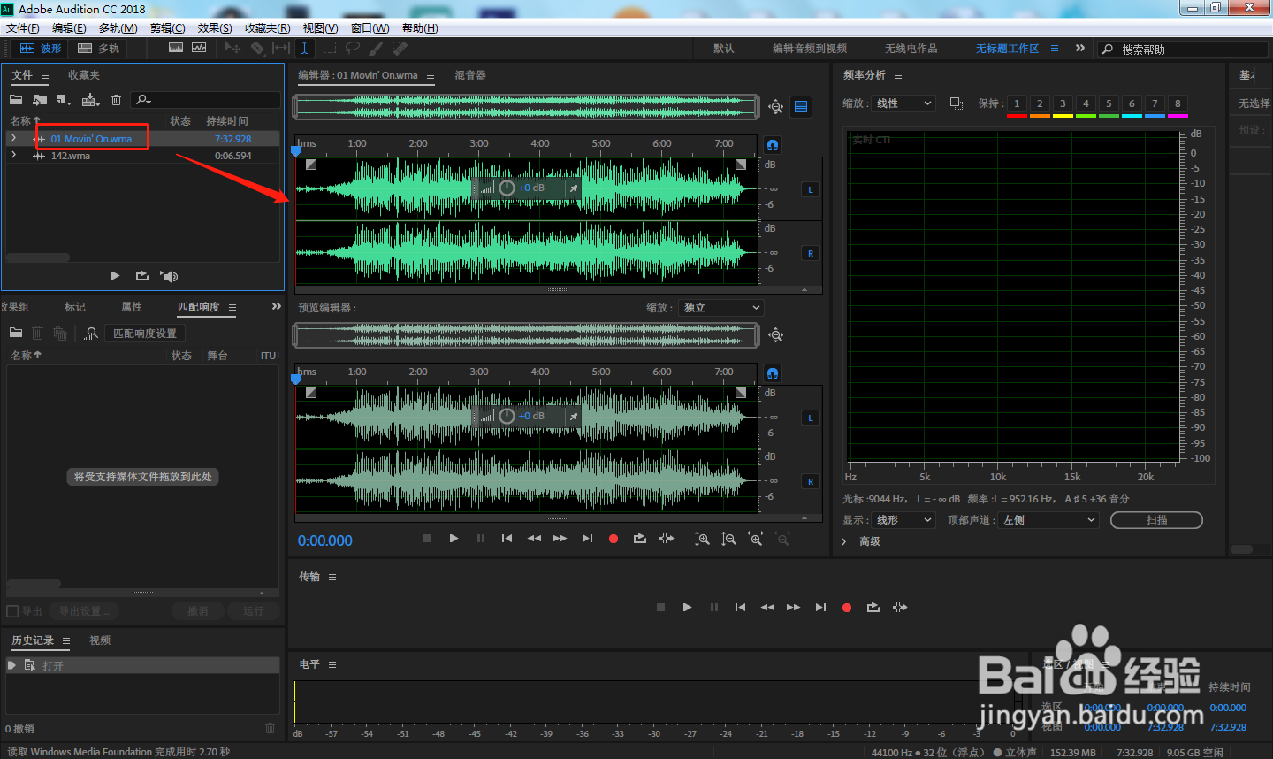
Task: Play the selected file in Files panel preview
Action: tap(115, 276)
